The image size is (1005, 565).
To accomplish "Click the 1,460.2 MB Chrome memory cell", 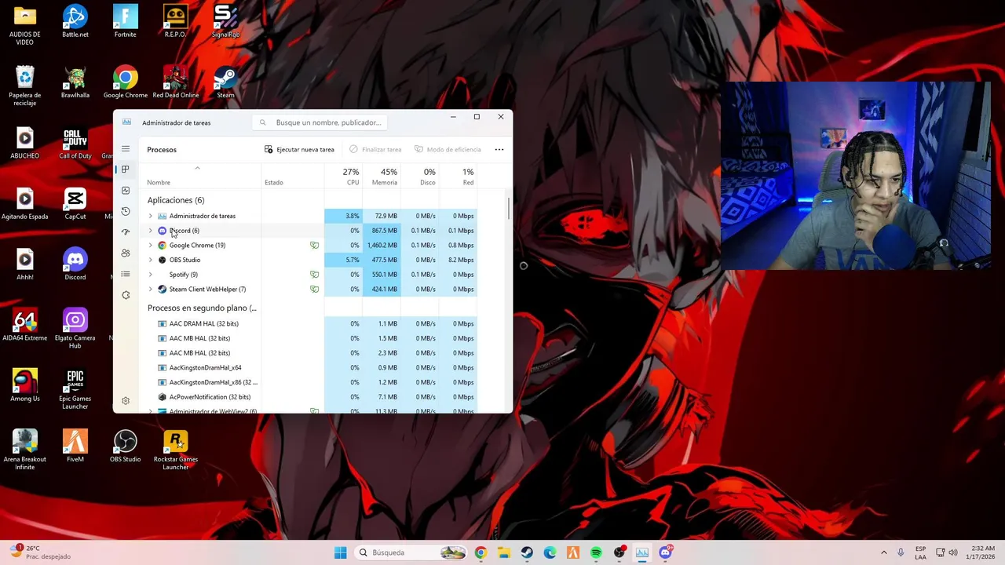I will click(x=382, y=245).
